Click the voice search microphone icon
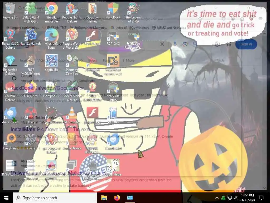 [175, 44]
